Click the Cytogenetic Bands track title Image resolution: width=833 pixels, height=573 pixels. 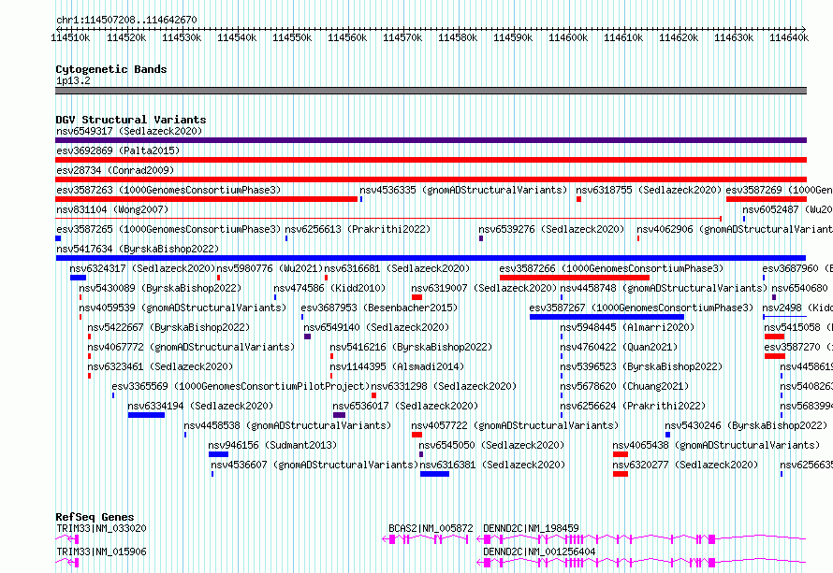(111, 69)
